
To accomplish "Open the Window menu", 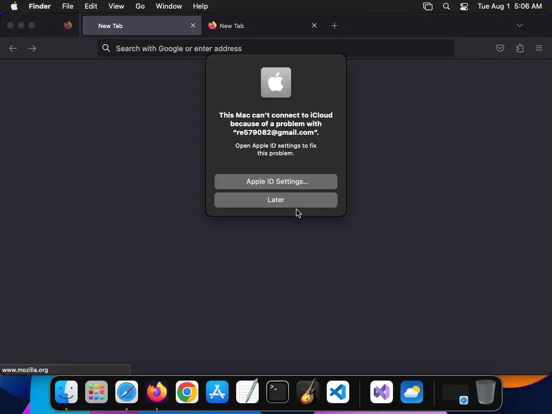I will pos(169,6).
